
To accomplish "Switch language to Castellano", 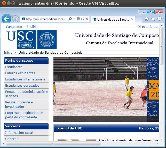I will pyautogui.click(x=14, y=27).
